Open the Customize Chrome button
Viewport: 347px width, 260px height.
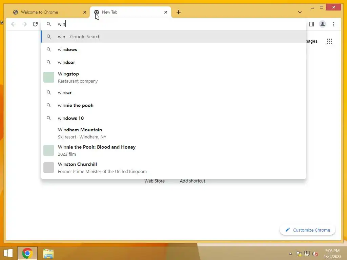coord(307,230)
